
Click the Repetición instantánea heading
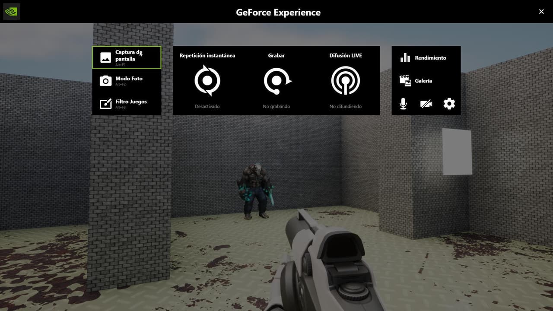tap(207, 55)
